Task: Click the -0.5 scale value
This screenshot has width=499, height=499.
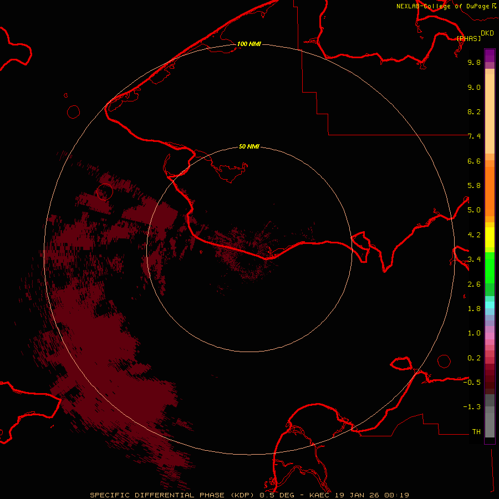Action: (472, 383)
